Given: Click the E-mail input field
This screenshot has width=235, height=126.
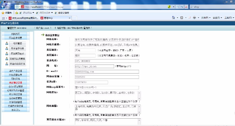Looking at the screenshot, I should tap(107, 72).
